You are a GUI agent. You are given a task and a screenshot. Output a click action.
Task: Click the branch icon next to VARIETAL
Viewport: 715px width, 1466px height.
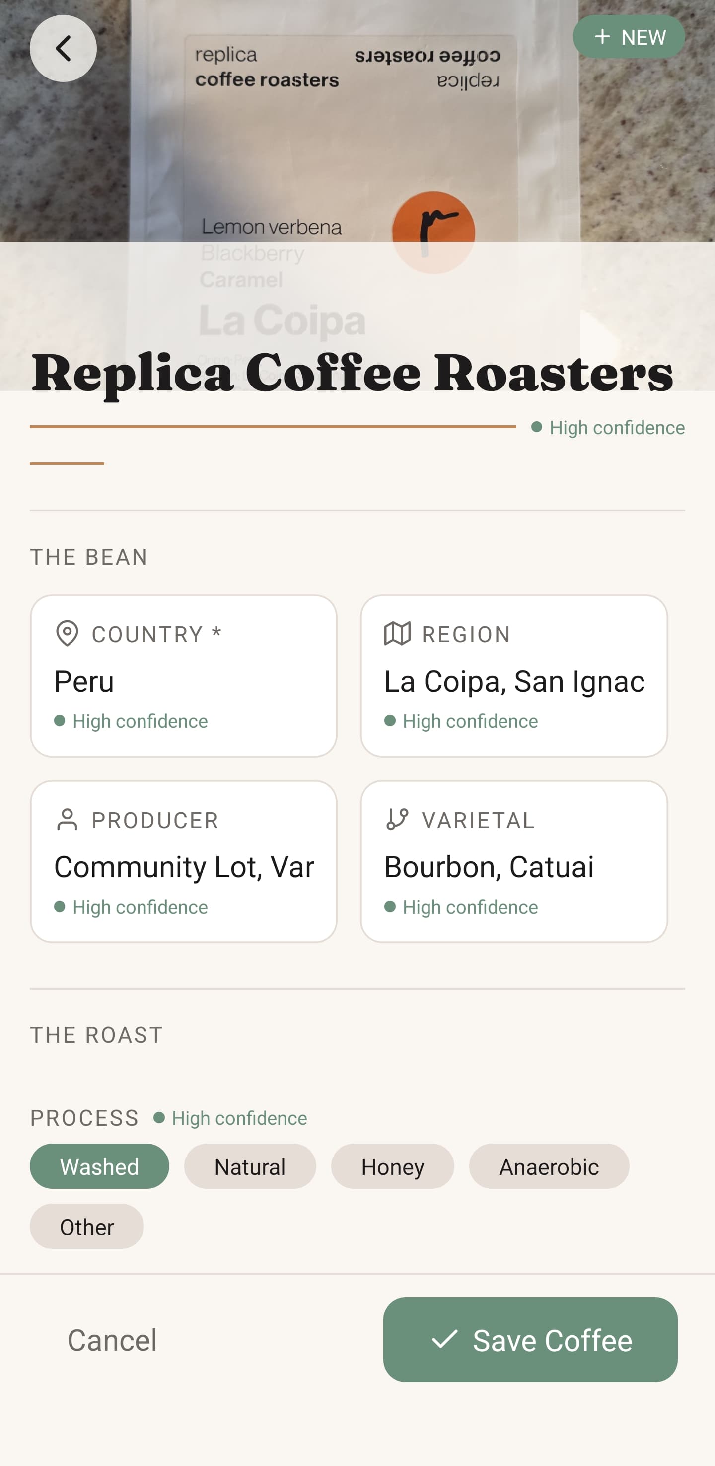pyautogui.click(x=398, y=820)
